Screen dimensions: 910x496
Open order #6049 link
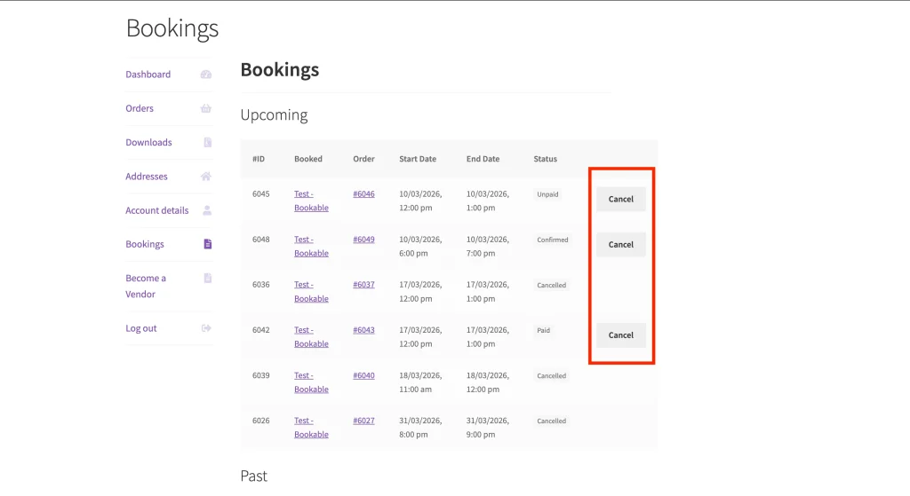(x=363, y=240)
